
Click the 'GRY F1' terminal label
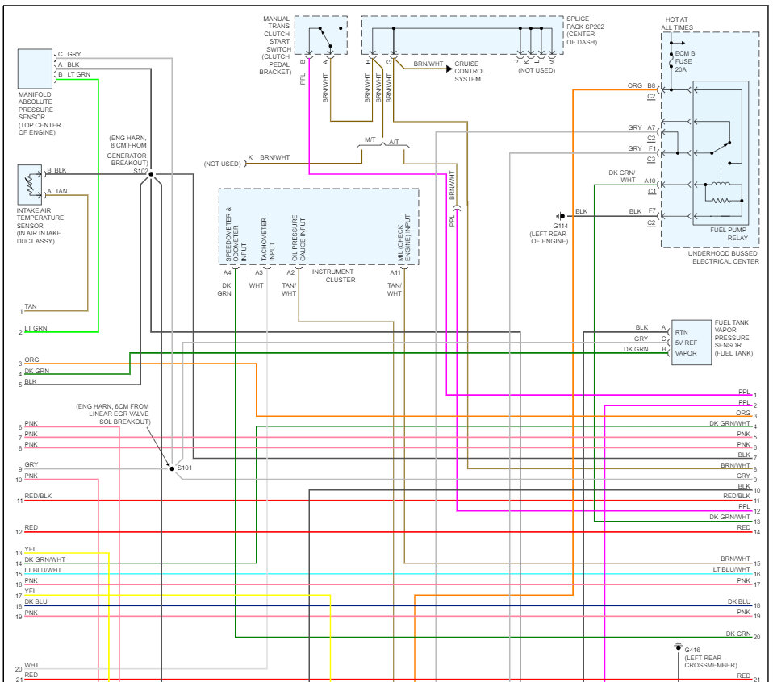click(641, 148)
